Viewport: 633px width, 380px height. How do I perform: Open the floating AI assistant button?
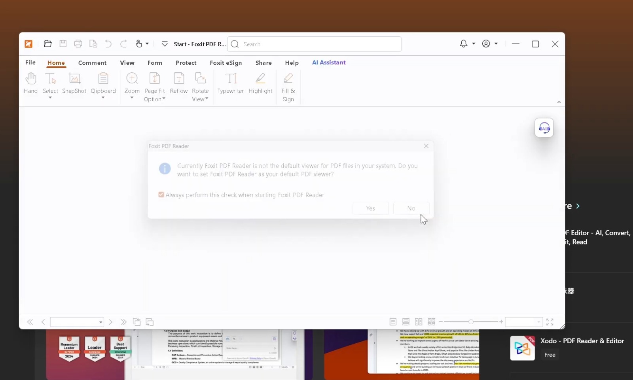click(544, 128)
